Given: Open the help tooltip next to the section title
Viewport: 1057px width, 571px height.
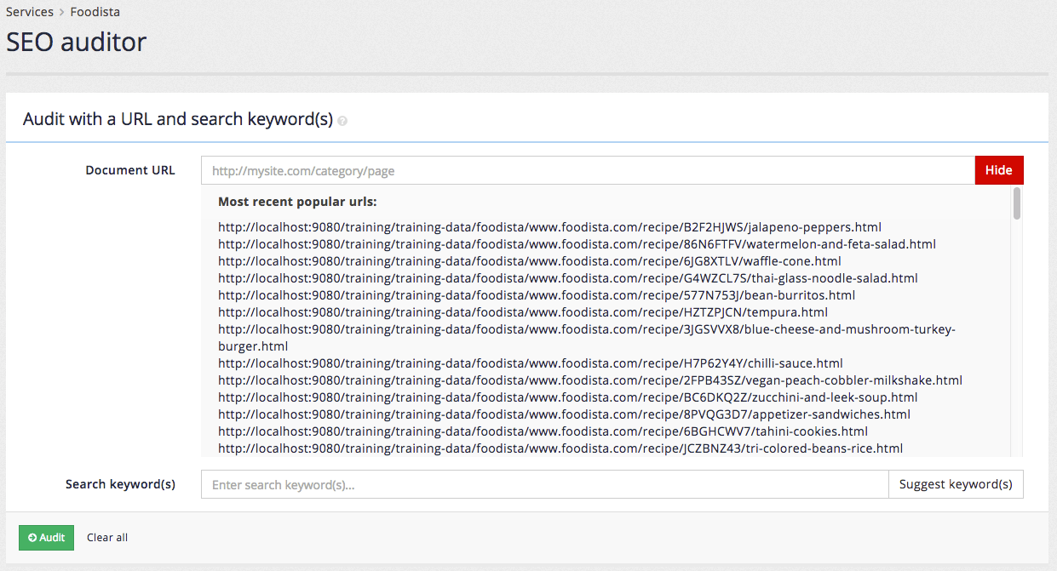Looking at the screenshot, I should click(x=342, y=121).
